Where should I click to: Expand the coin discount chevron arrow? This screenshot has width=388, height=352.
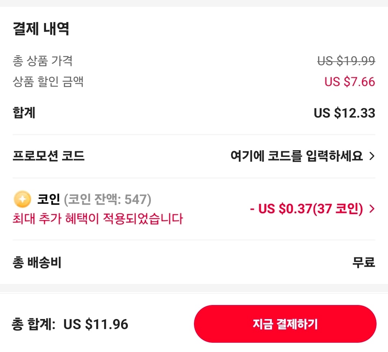coord(372,209)
